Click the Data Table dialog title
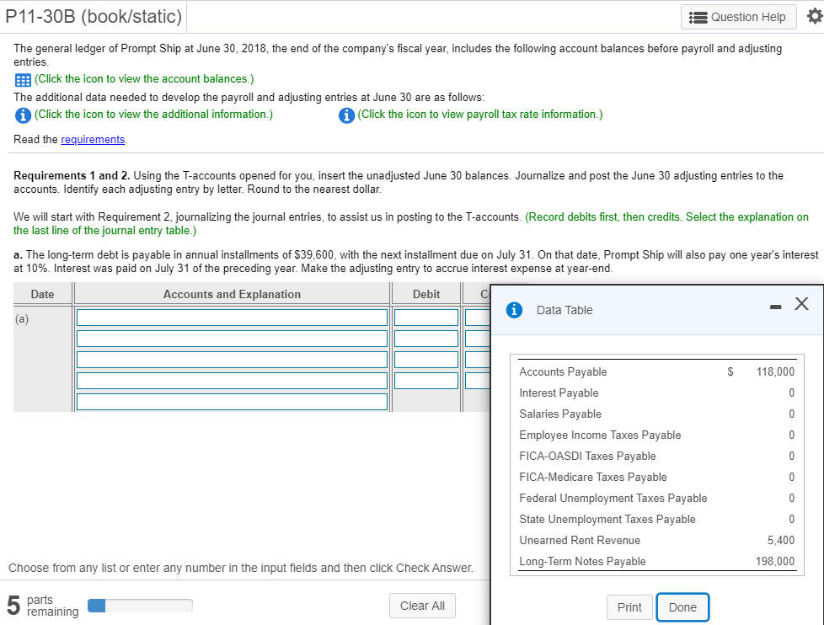Image resolution: width=824 pixels, height=625 pixels. (564, 310)
